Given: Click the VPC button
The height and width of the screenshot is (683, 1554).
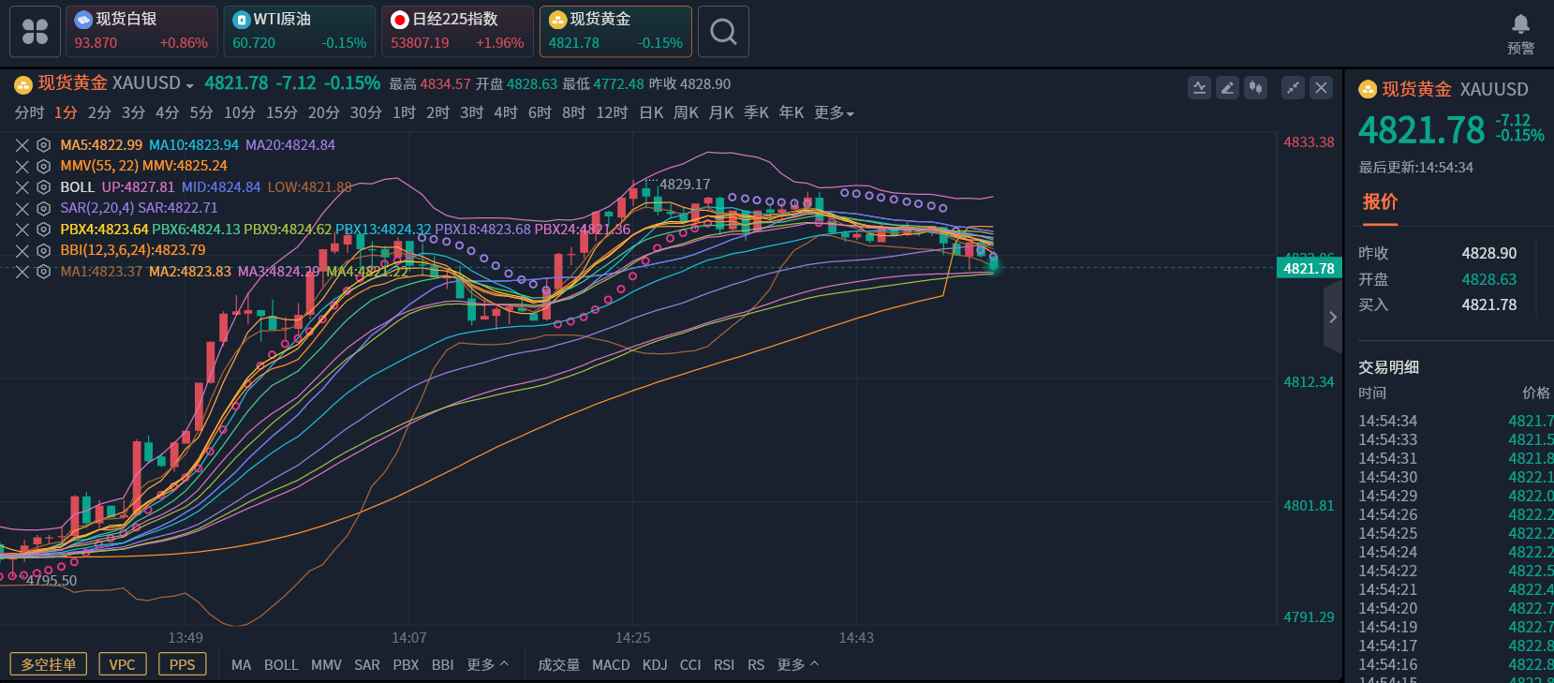Looking at the screenshot, I should point(122,664).
